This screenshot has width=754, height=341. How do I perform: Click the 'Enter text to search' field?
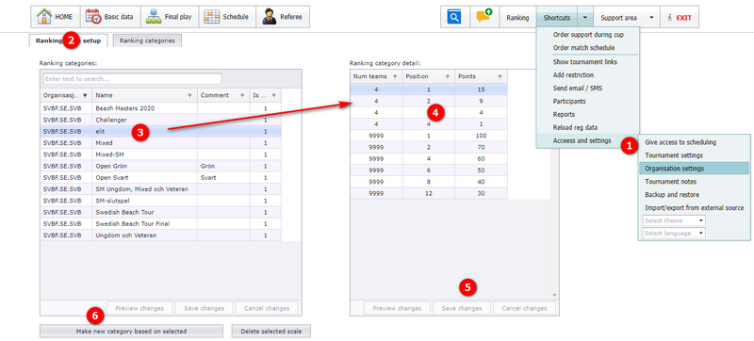coord(132,79)
